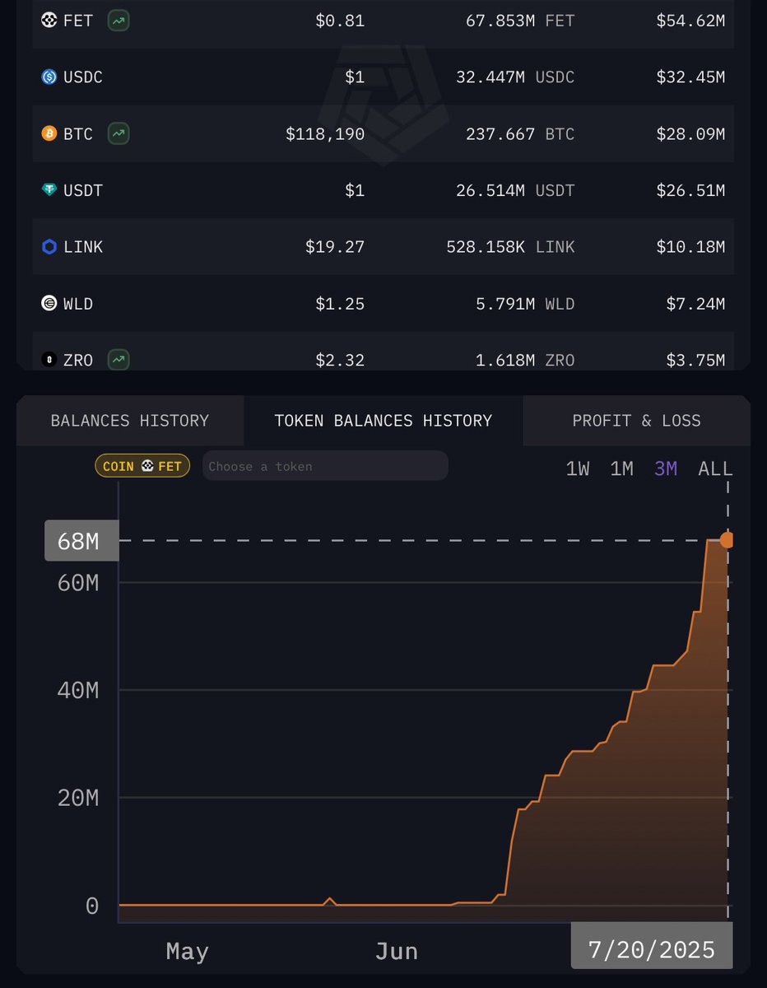Viewport: 767px width, 988px height.
Task: Focus the Choose a token field
Action: tap(325, 466)
